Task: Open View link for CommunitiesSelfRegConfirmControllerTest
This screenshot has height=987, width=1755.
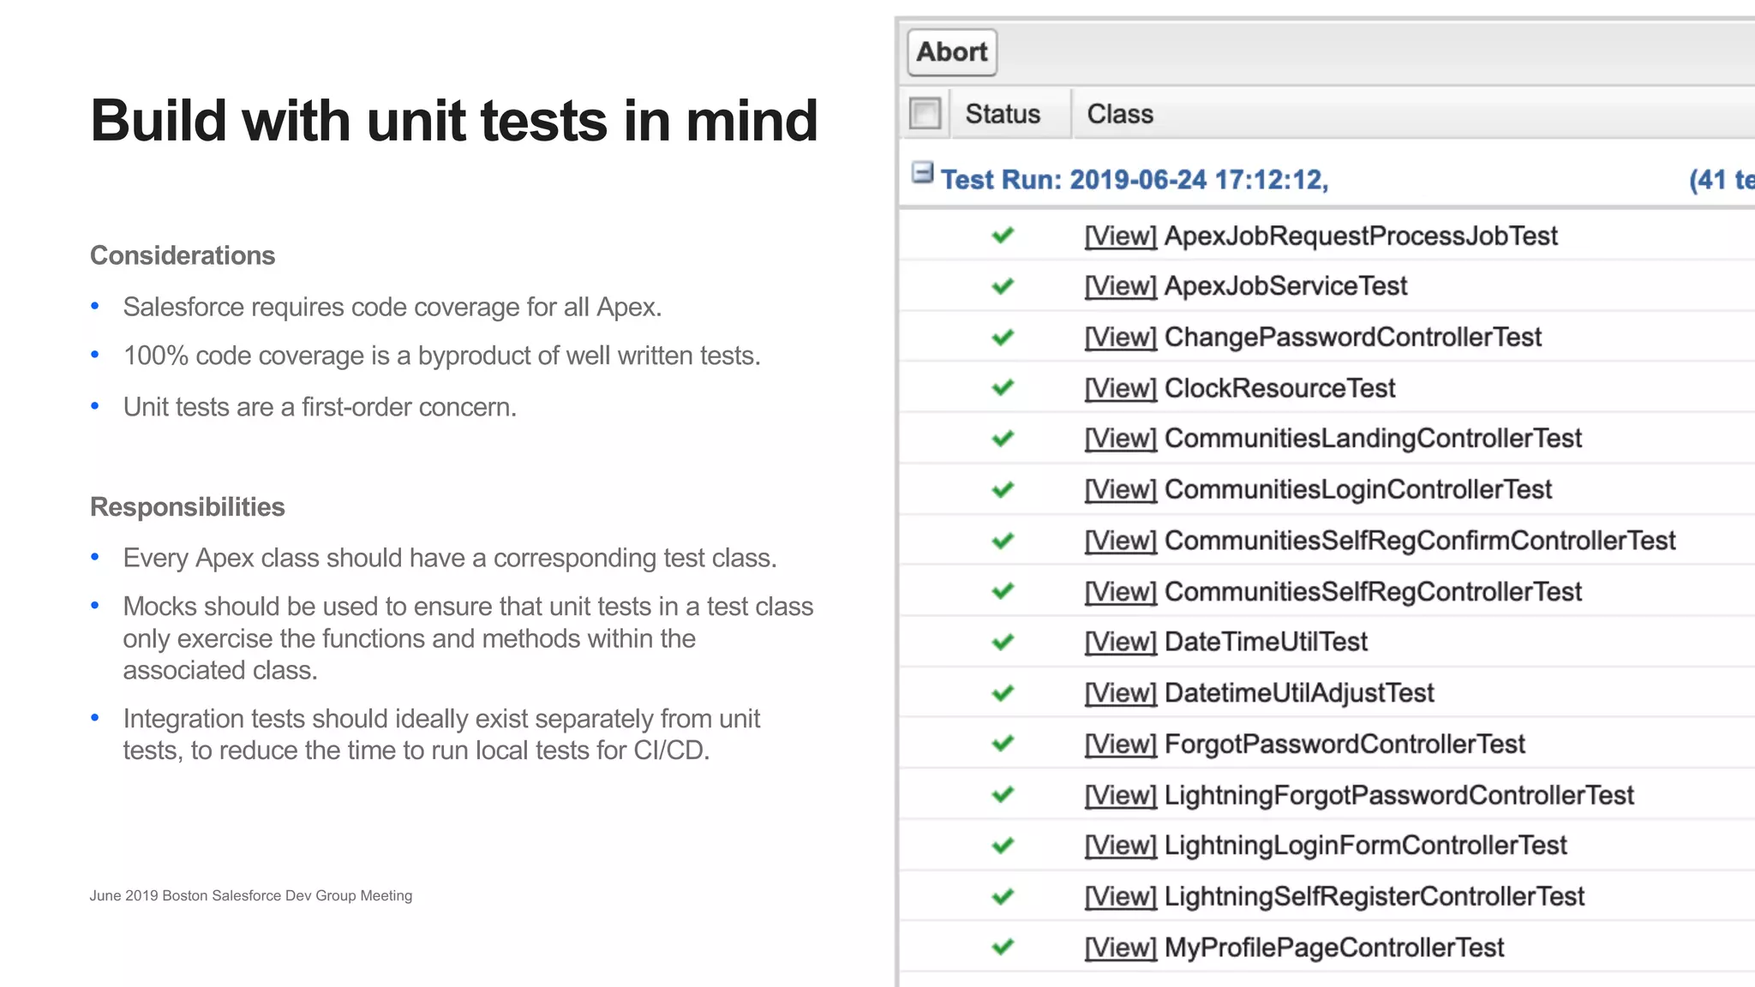Action: point(1121,541)
